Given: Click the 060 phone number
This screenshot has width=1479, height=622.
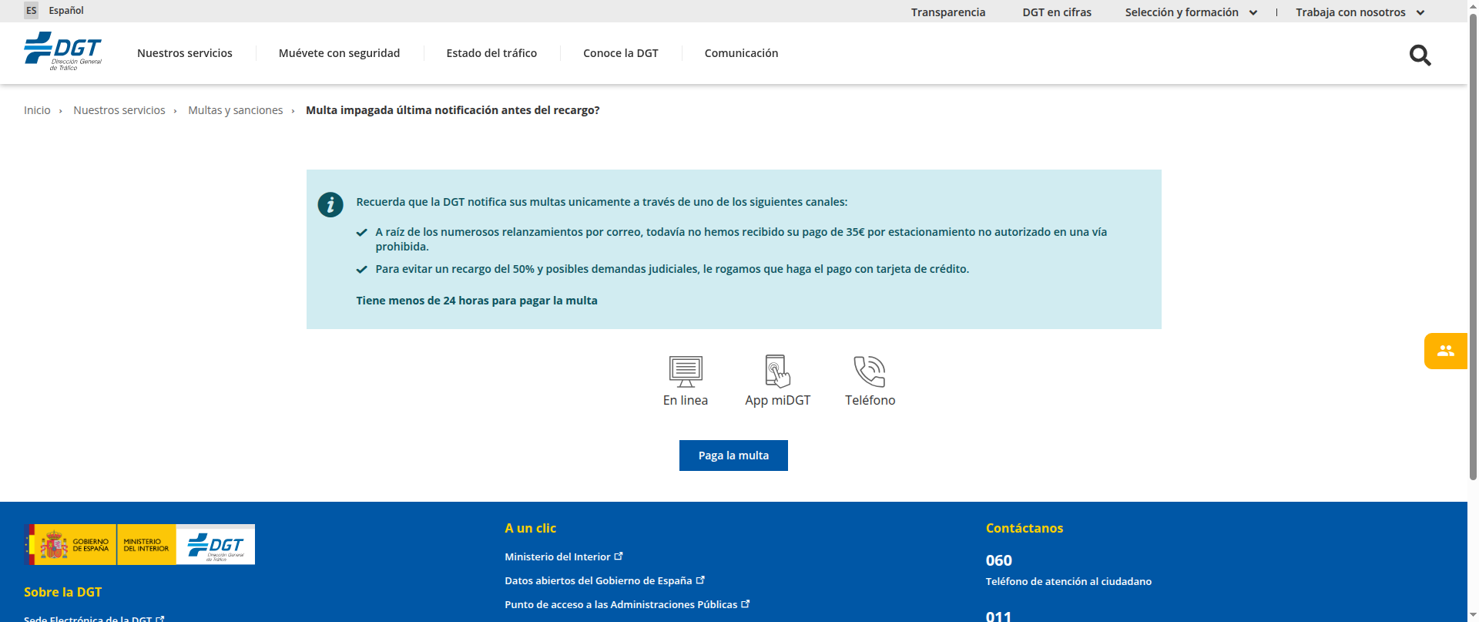Looking at the screenshot, I should tap(998, 560).
